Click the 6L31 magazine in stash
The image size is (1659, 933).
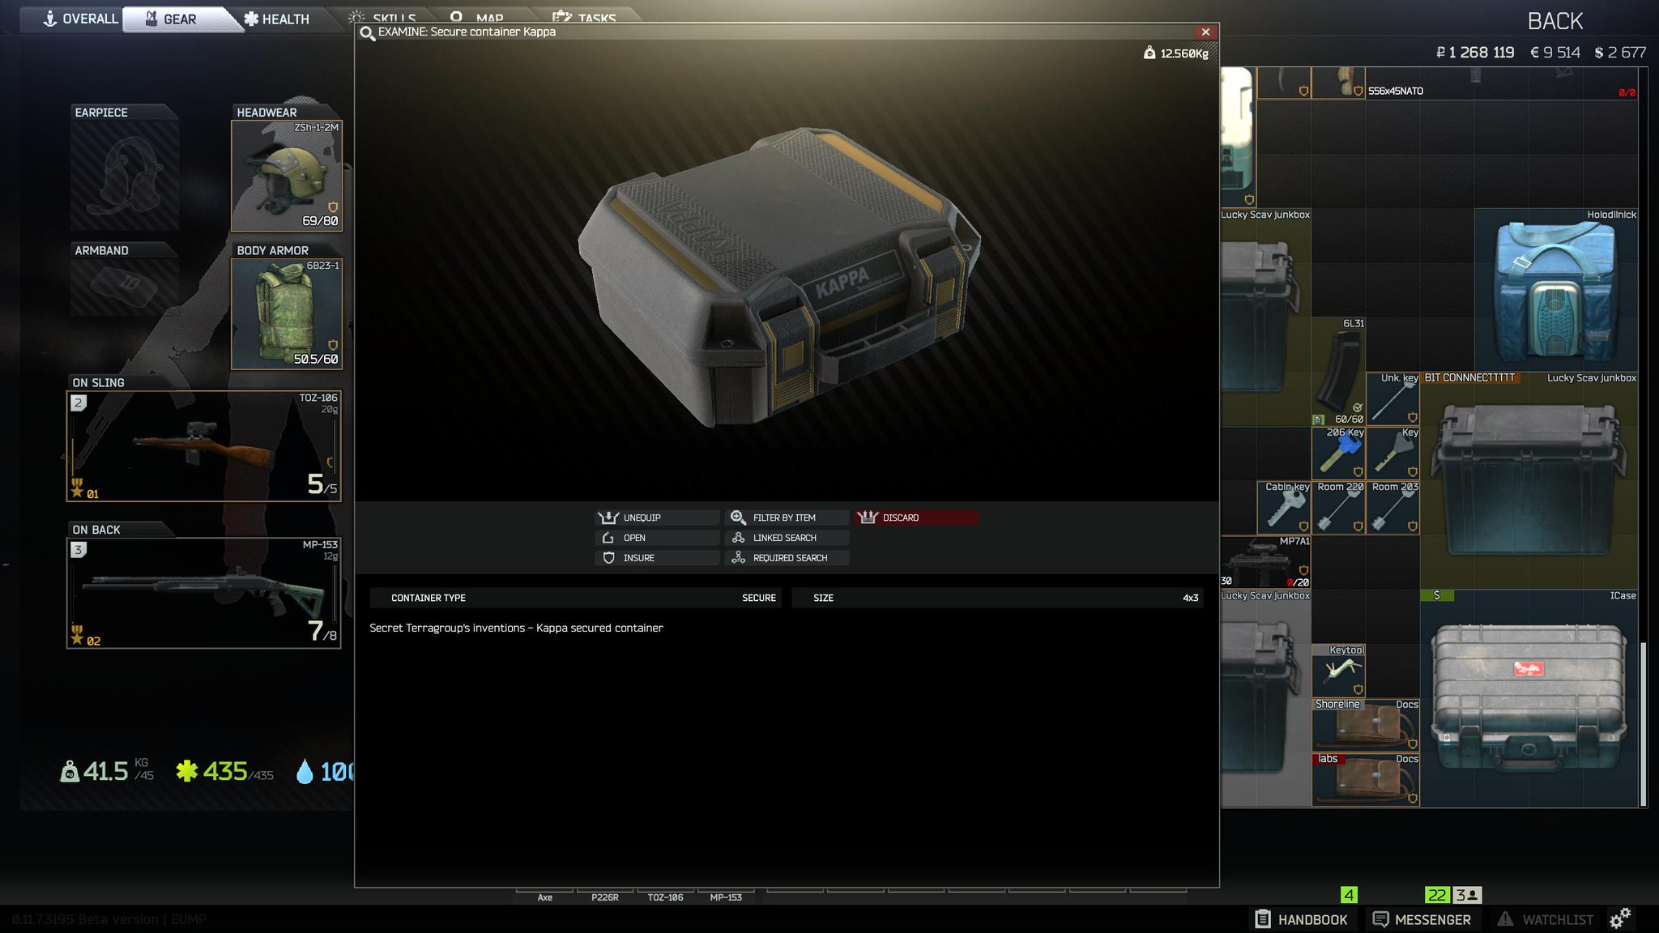[x=1338, y=372]
